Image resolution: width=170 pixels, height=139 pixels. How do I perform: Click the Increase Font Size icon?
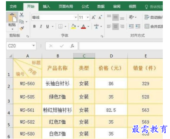coord(93,17)
